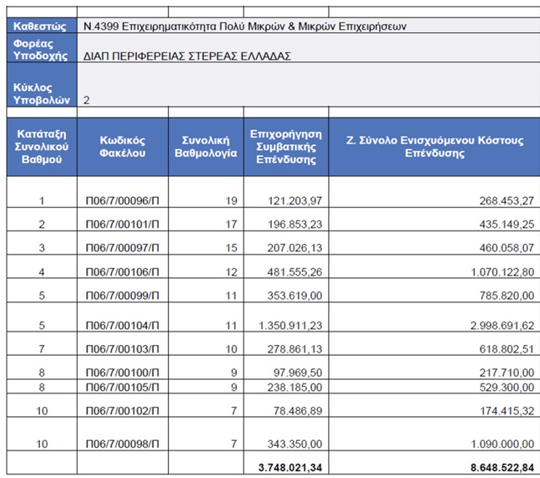
Task: Select the Ζ. Σύνολο Ενισχυόμενου Κόστους header
Action: (x=434, y=147)
